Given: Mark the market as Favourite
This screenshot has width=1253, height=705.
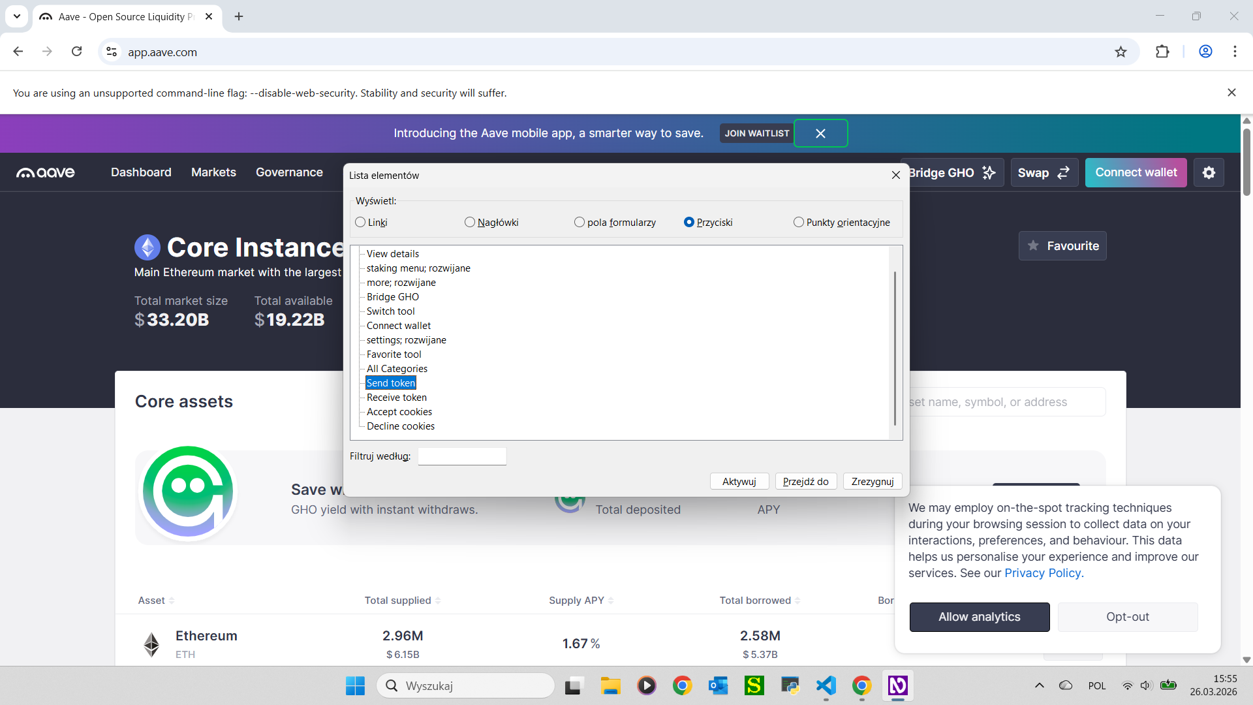Looking at the screenshot, I should [1062, 246].
